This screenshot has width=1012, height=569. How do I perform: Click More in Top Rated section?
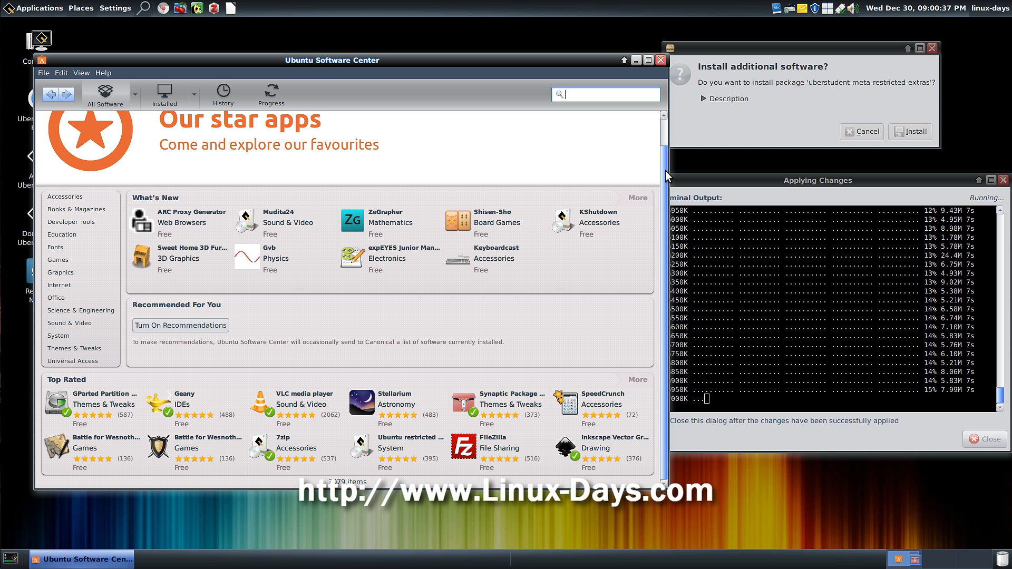coord(638,379)
